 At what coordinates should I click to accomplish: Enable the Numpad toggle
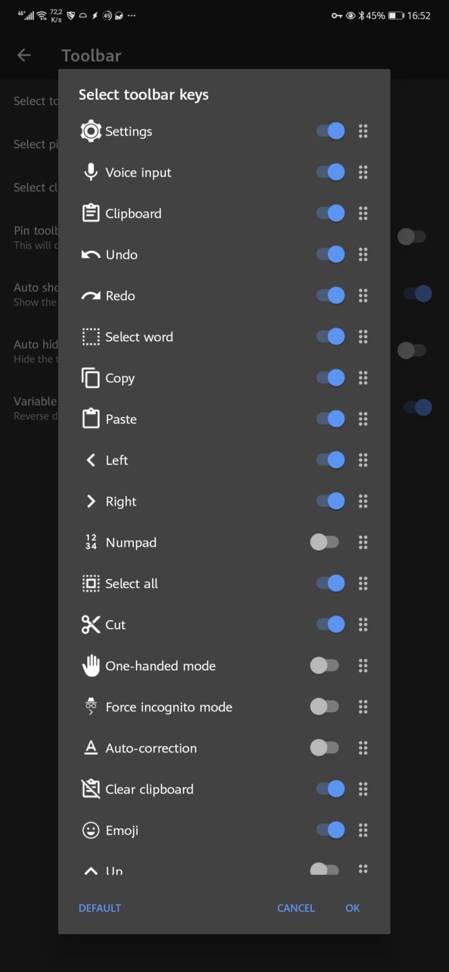pyautogui.click(x=324, y=542)
